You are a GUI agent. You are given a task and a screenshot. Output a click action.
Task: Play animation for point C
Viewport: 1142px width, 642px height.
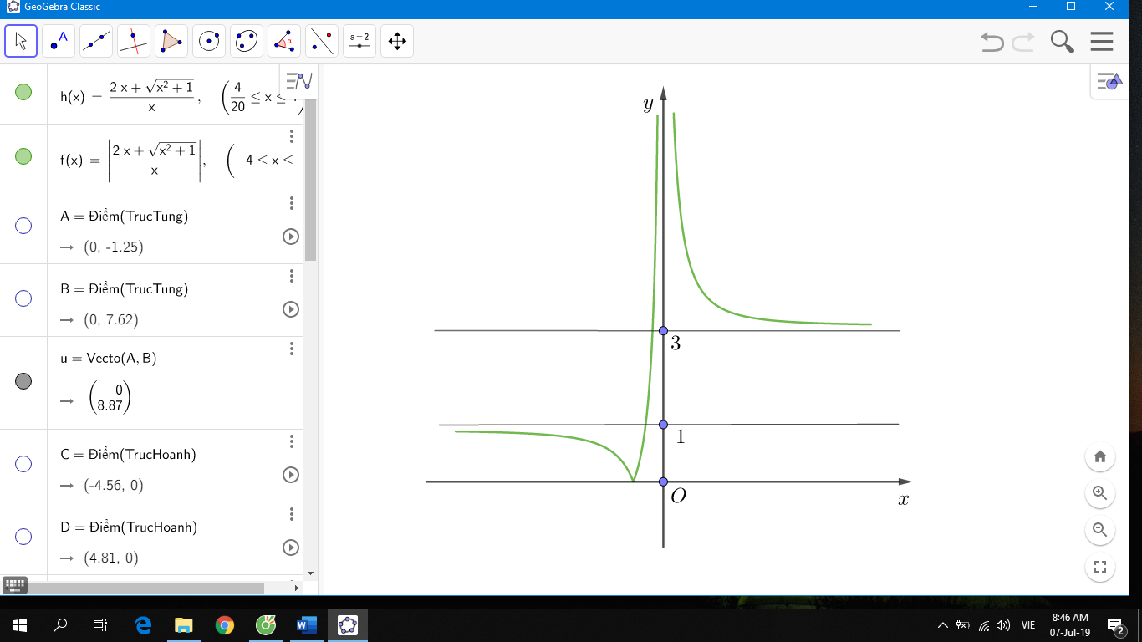pos(291,475)
